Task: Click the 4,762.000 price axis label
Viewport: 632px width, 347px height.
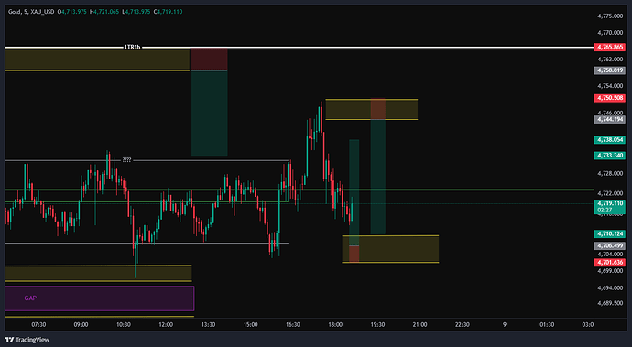Action: [610, 60]
